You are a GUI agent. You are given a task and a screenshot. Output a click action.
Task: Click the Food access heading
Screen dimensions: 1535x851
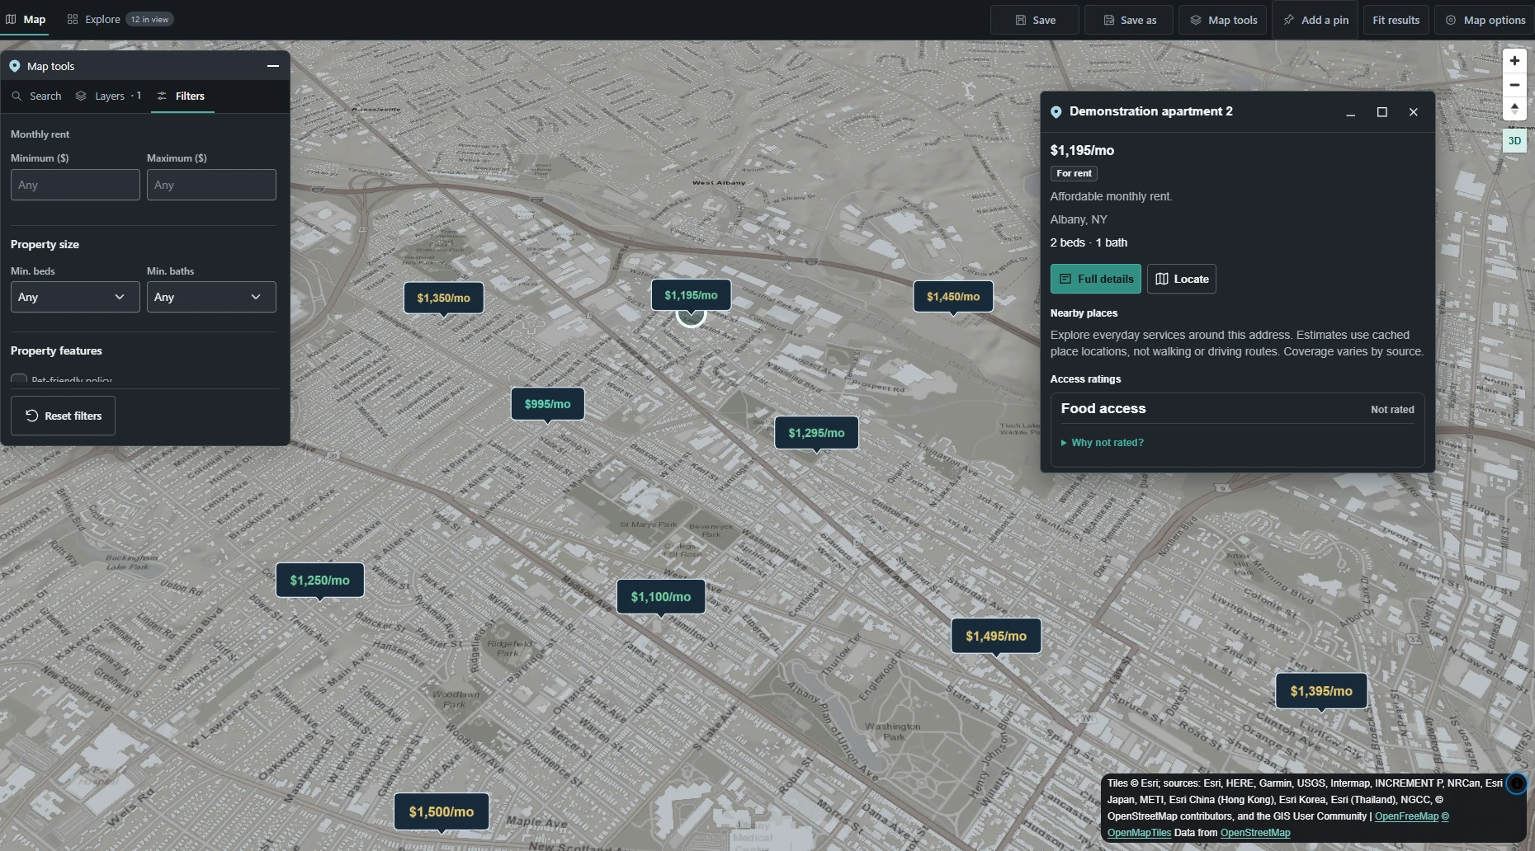tap(1103, 409)
